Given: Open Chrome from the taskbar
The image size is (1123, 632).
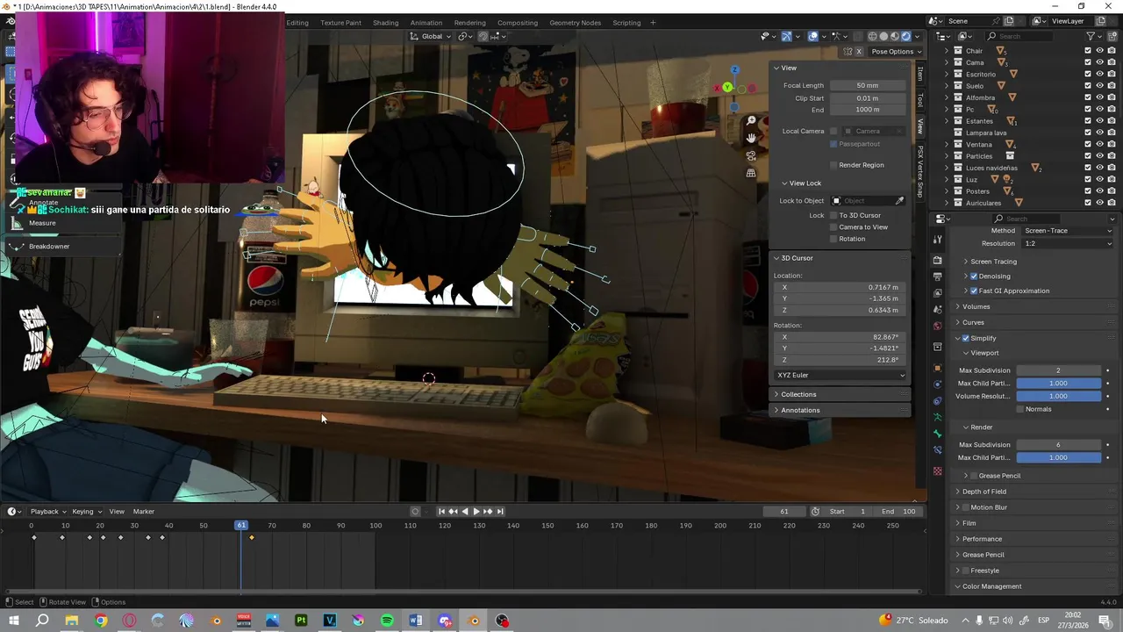Looking at the screenshot, I should (101, 621).
